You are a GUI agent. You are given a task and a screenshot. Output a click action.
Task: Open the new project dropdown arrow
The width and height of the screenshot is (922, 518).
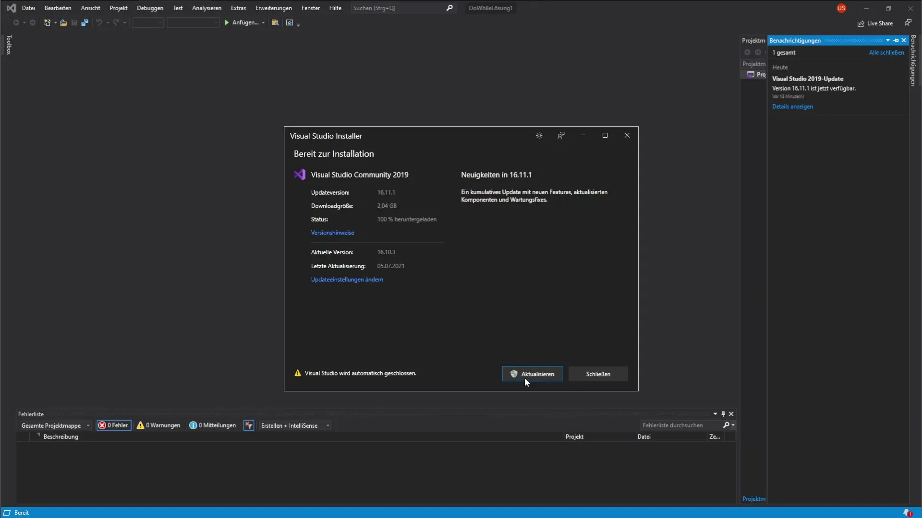55,23
